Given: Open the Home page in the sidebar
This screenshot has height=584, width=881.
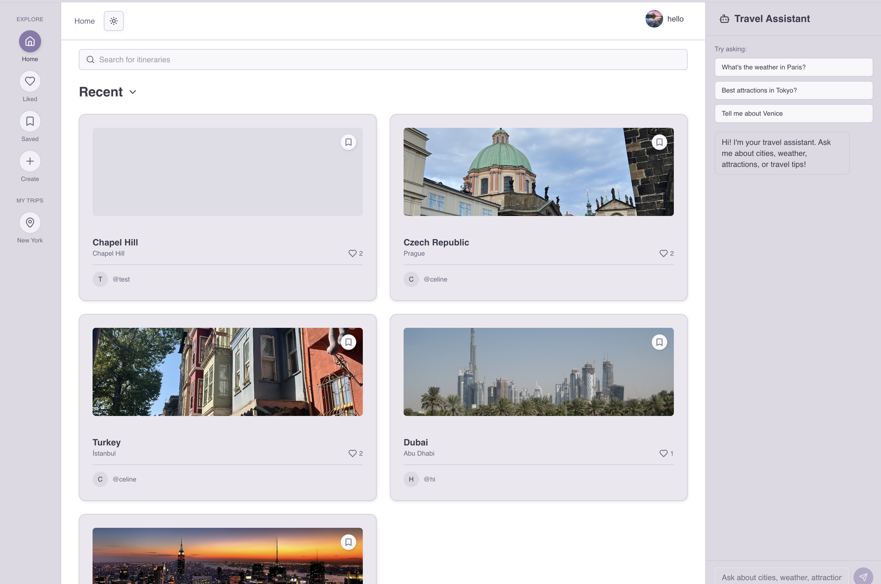Looking at the screenshot, I should tap(30, 41).
